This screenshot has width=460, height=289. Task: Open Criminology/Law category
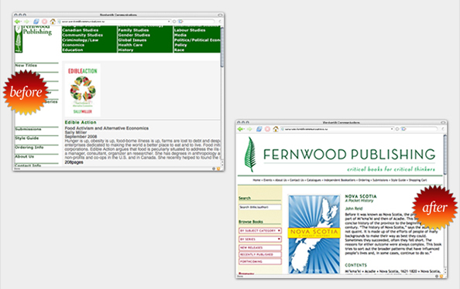80,40
